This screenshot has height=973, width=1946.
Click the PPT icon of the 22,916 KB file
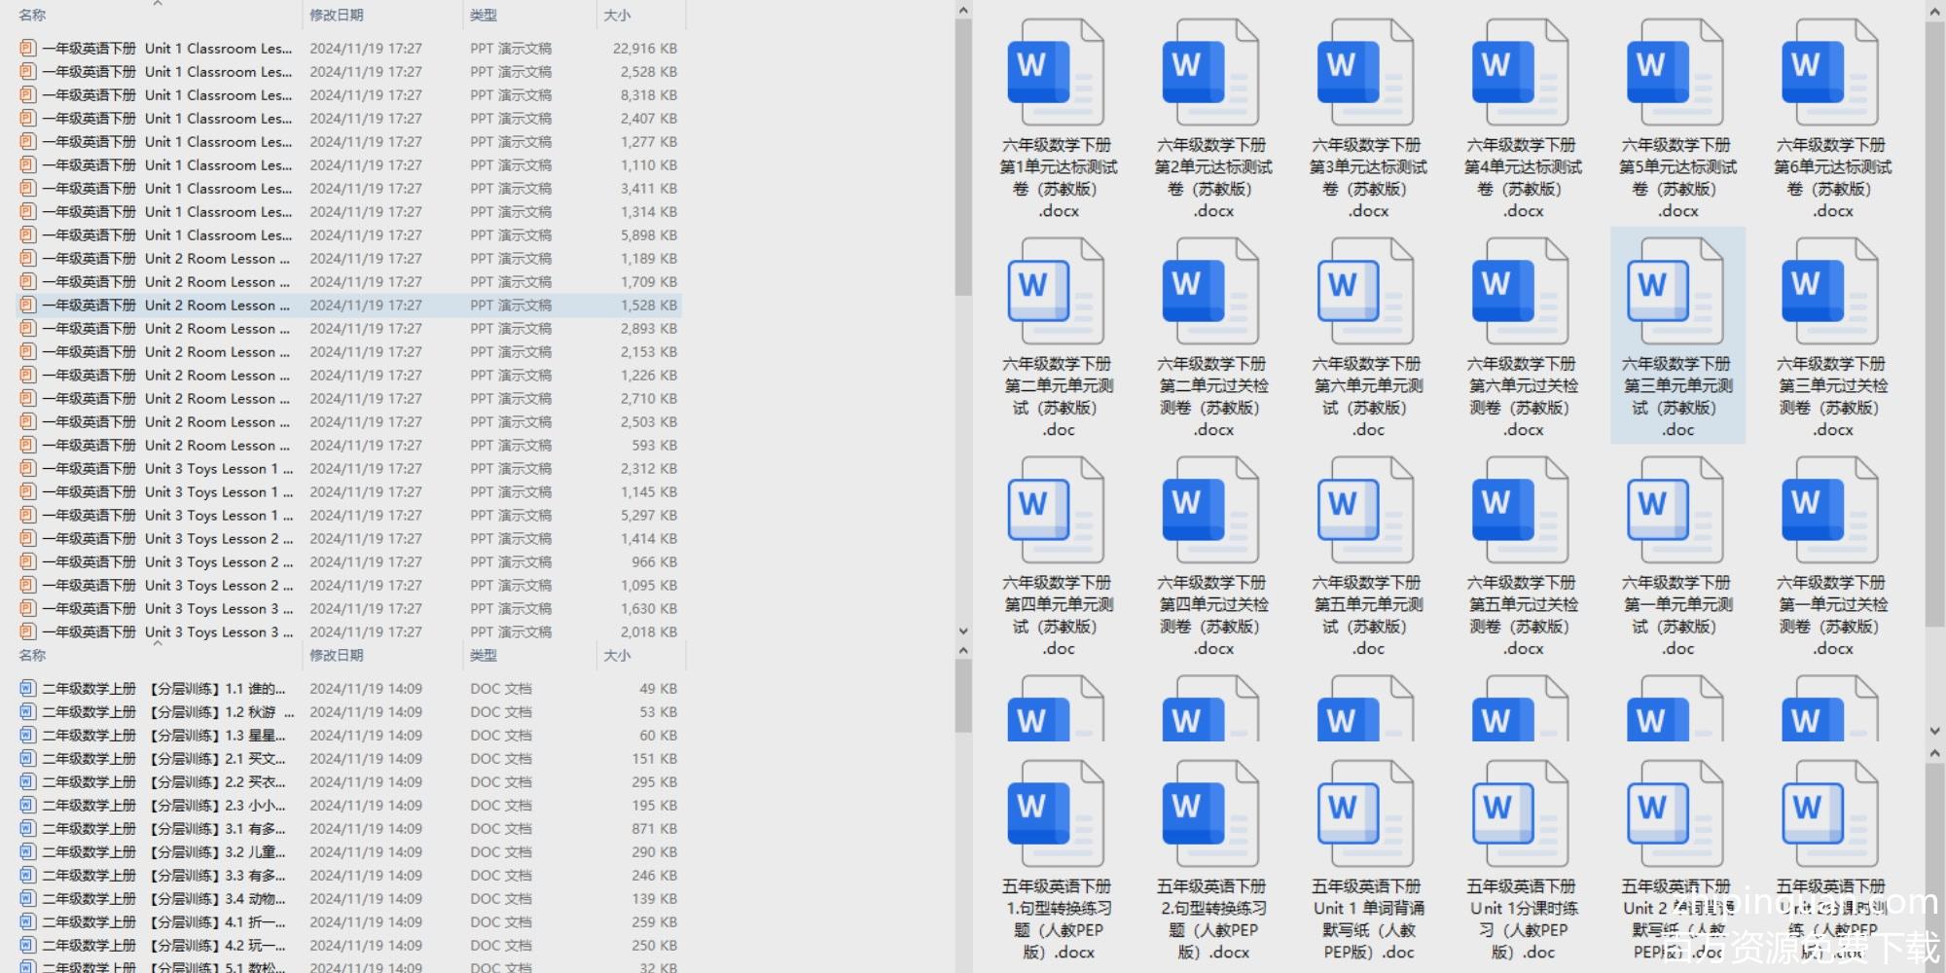pyautogui.click(x=27, y=48)
